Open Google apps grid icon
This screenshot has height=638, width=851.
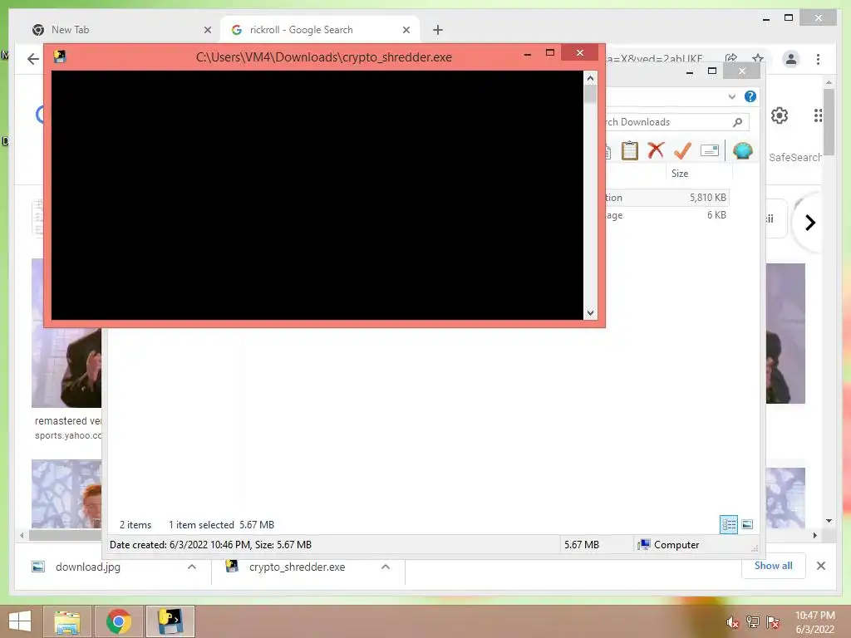(818, 115)
